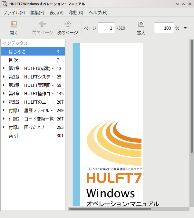Open the 移動(G) menu
The width and height of the screenshot is (194, 218).
point(76,13)
